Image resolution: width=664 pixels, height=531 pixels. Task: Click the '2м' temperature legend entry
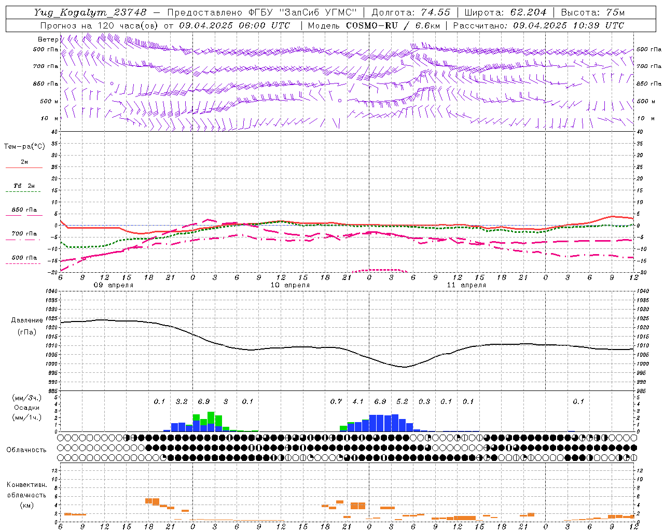click(x=24, y=162)
